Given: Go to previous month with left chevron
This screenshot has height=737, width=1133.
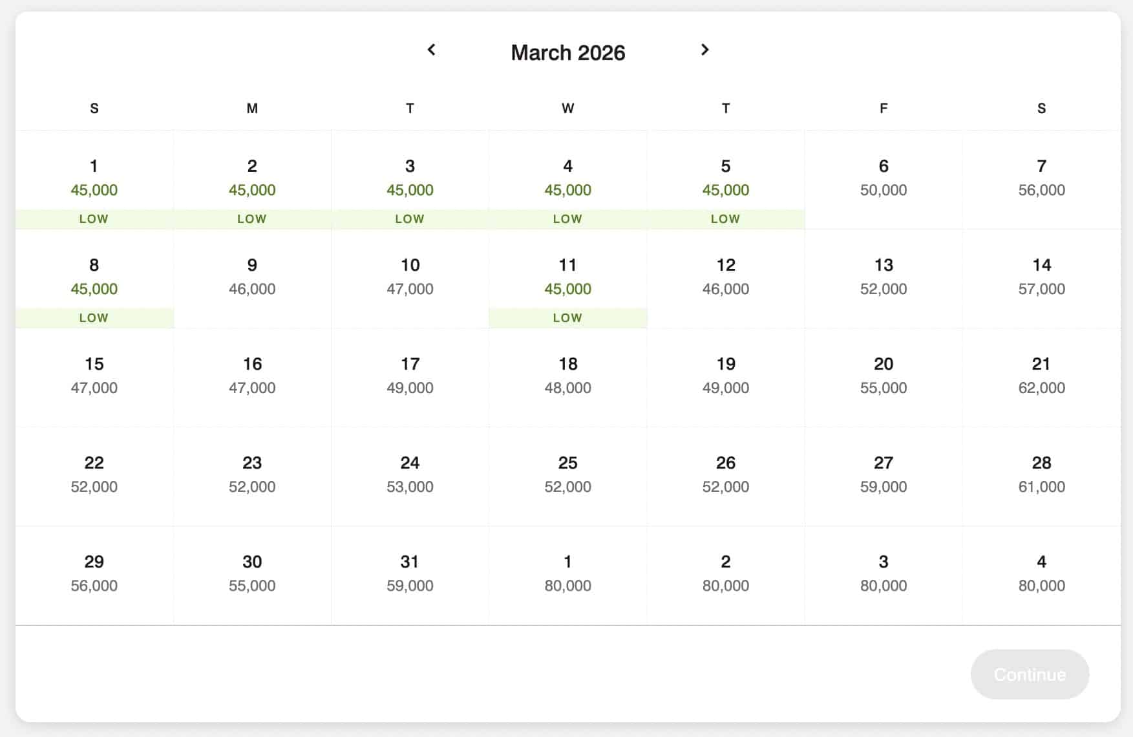Looking at the screenshot, I should point(432,50).
